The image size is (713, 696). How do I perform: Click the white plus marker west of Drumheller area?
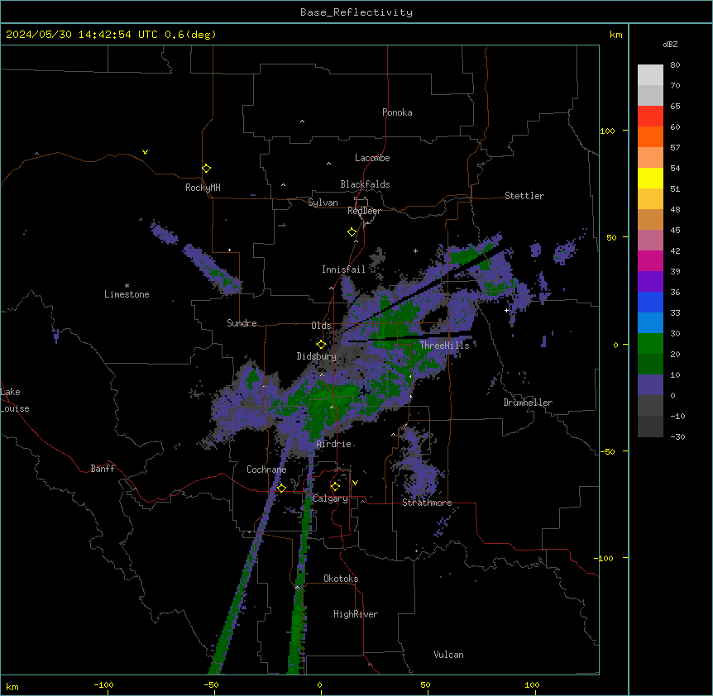coord(506,310)
